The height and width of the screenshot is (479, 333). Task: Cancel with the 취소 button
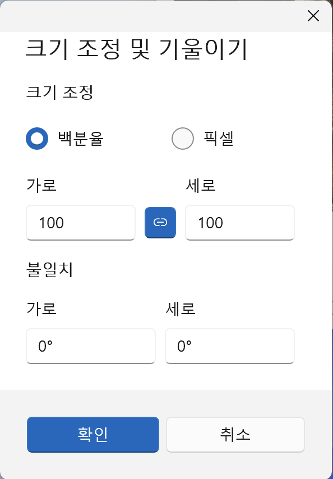tap(235, 434)
